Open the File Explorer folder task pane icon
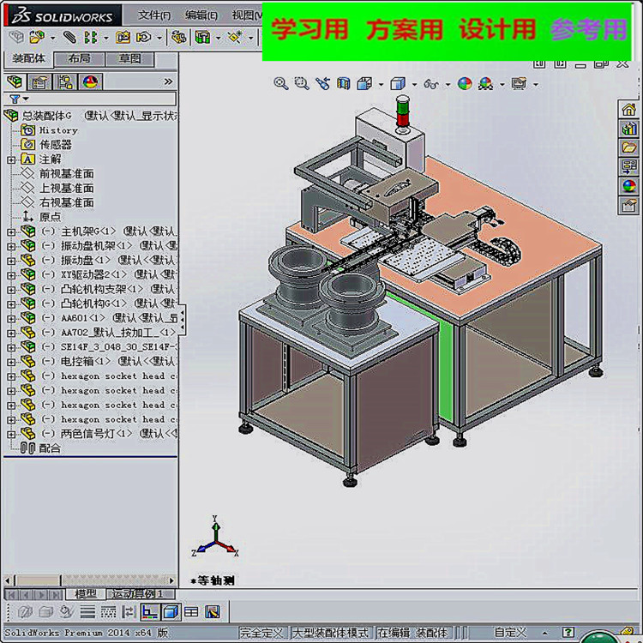Viewport: 643px width, 643px height. click(x=628, y=147)
